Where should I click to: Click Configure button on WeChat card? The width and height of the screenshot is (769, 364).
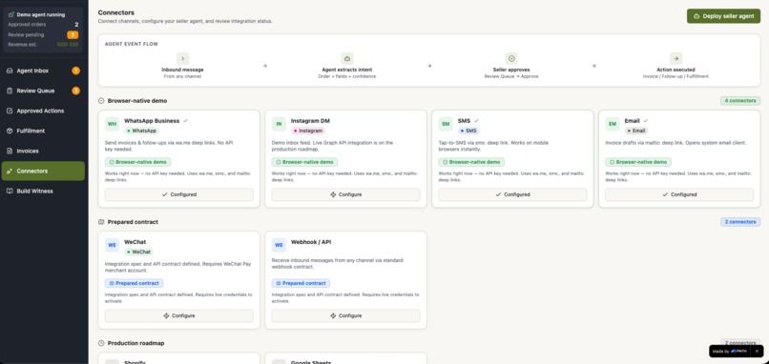pos(179,315)
